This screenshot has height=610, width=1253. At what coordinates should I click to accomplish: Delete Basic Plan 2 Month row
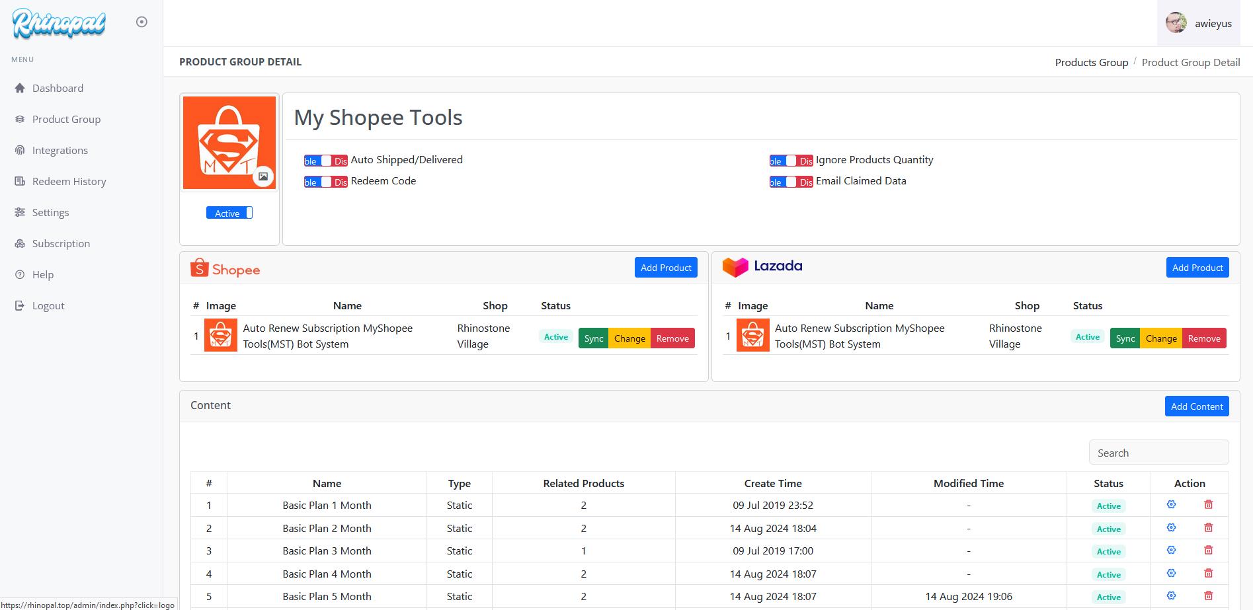1208,527
